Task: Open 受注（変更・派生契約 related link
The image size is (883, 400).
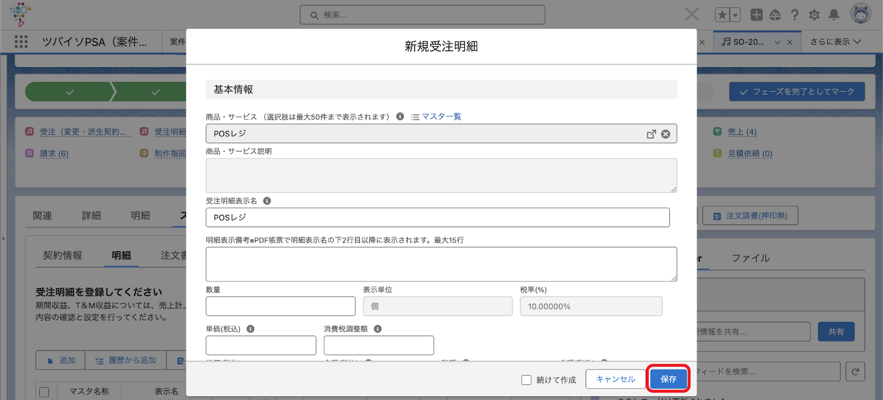Action: pos(85,132)
